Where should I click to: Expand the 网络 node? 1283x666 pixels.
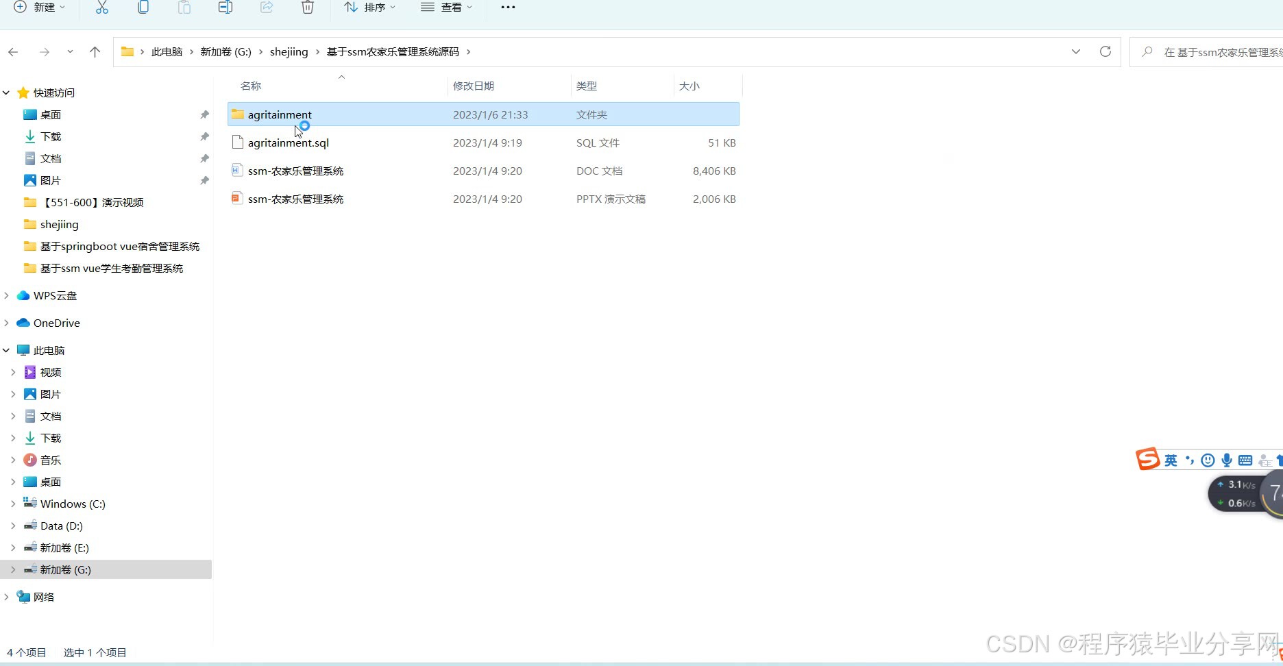(6, 597)
